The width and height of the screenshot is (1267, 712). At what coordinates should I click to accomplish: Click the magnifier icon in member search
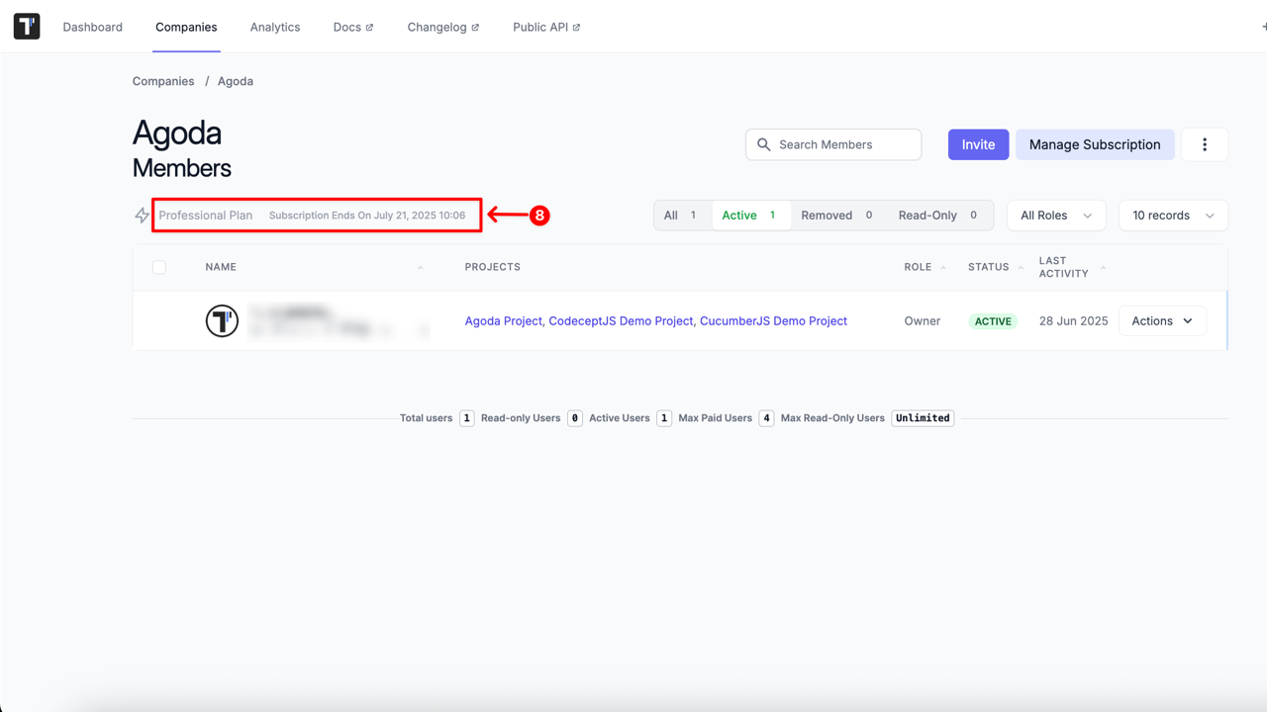pos(763,144)
